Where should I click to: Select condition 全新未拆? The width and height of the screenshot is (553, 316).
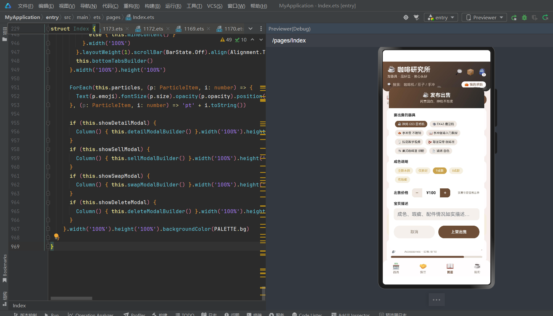[404, 171]
